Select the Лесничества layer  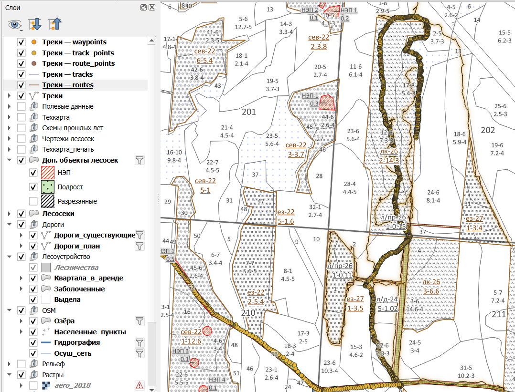tap(76, 268)
